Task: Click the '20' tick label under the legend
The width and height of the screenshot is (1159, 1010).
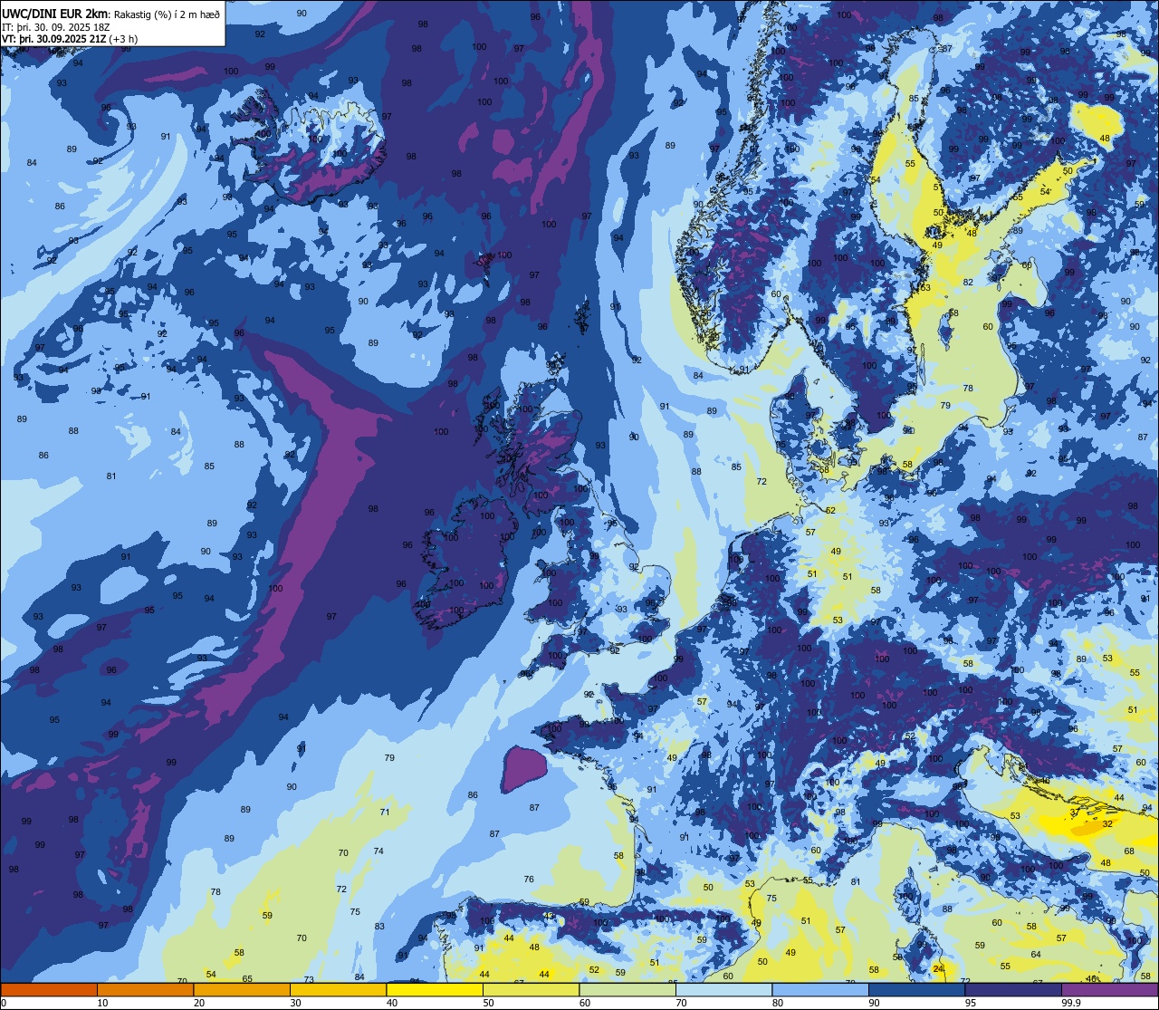Action: (199, 1003)
